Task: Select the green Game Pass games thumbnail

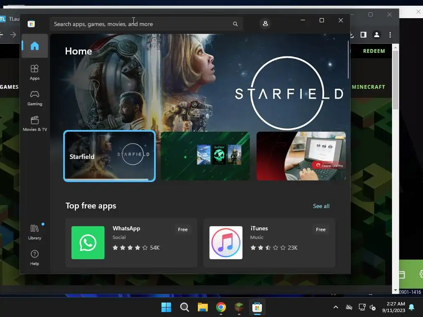Action: point(205,156)
